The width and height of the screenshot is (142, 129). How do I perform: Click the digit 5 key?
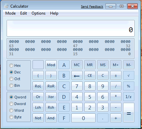(x=90, y=97)
